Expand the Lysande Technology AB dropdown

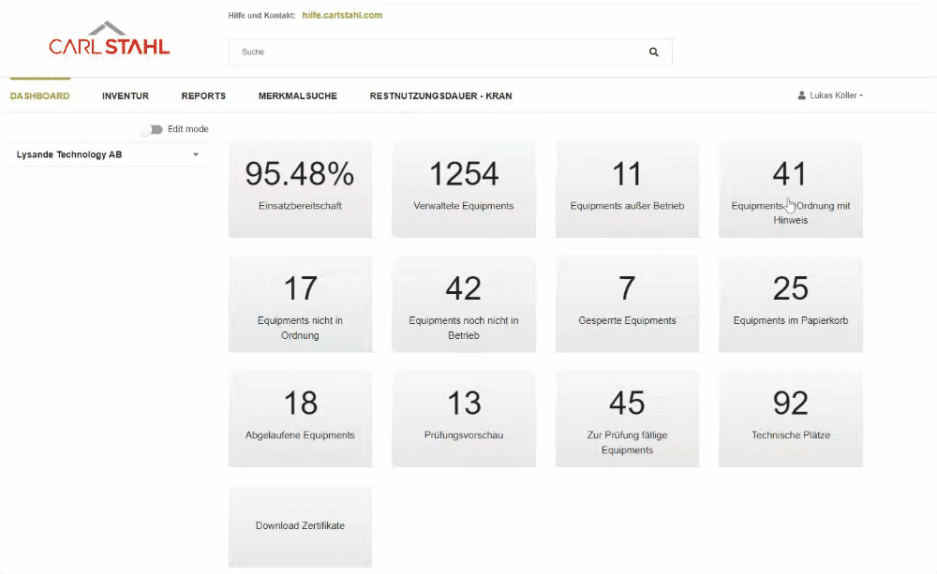[196, 155]
